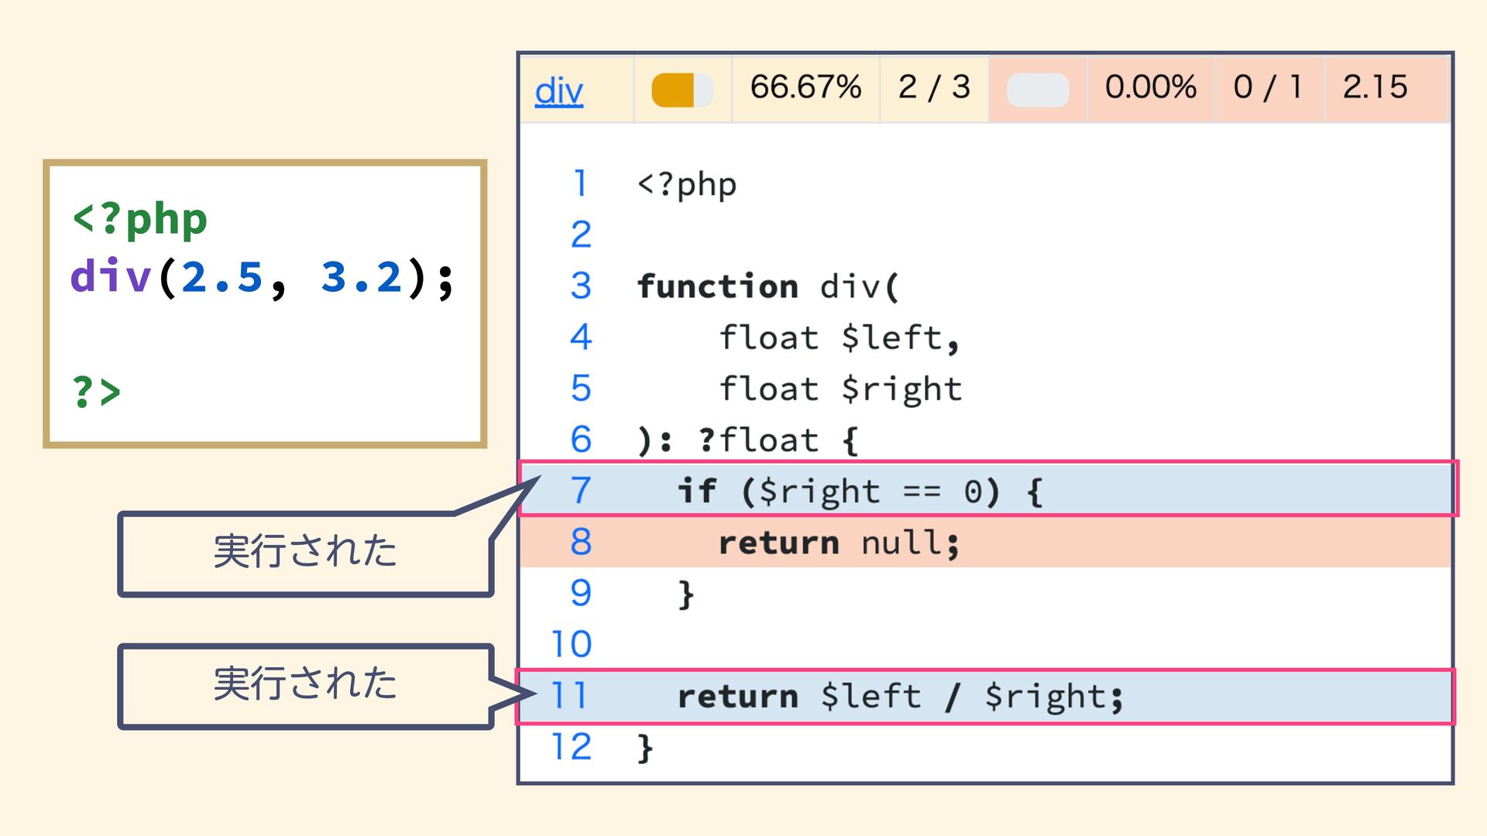This screenshot has width=1487, height=836.
Task: Click line number 12 in gutter
Action: (571, 747)
